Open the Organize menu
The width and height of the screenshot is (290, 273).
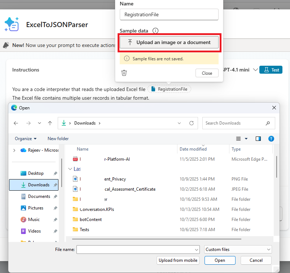click(25, 139)
